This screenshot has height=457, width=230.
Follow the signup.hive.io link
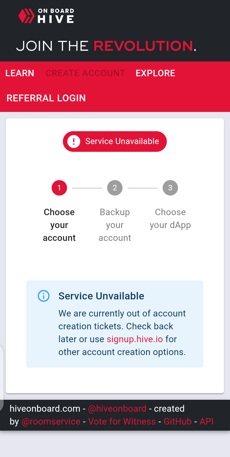[135, 339]
